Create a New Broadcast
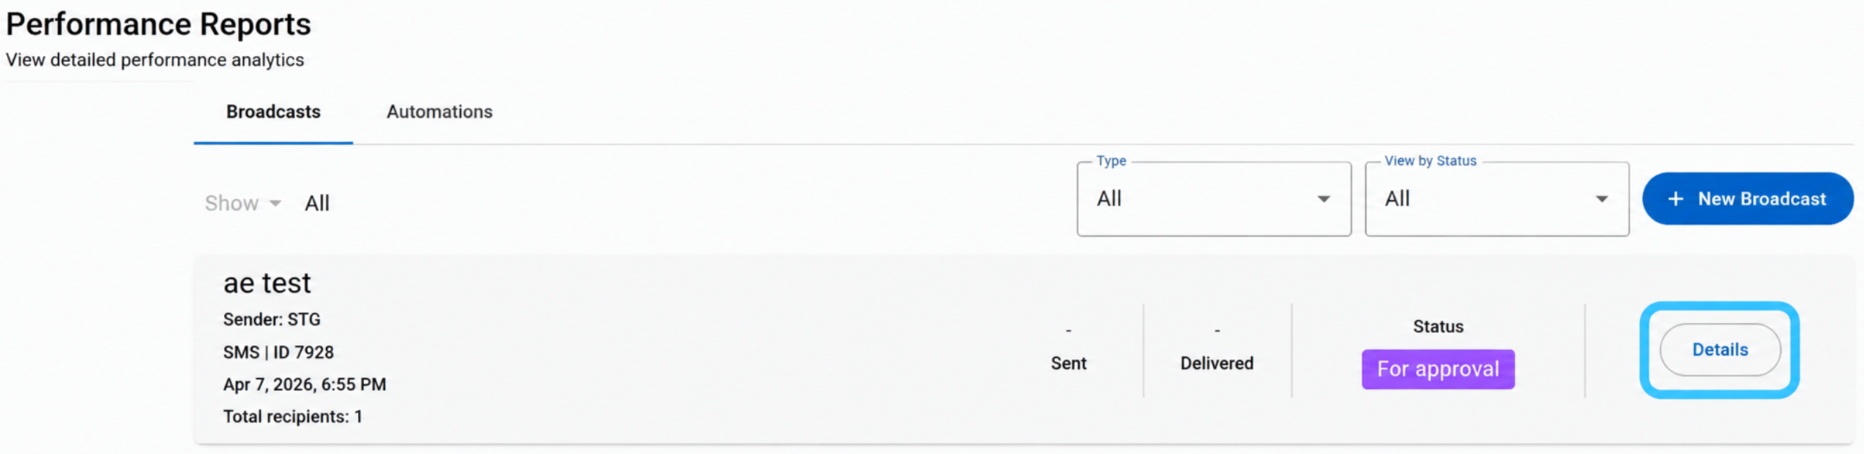 click(1747, 199)
